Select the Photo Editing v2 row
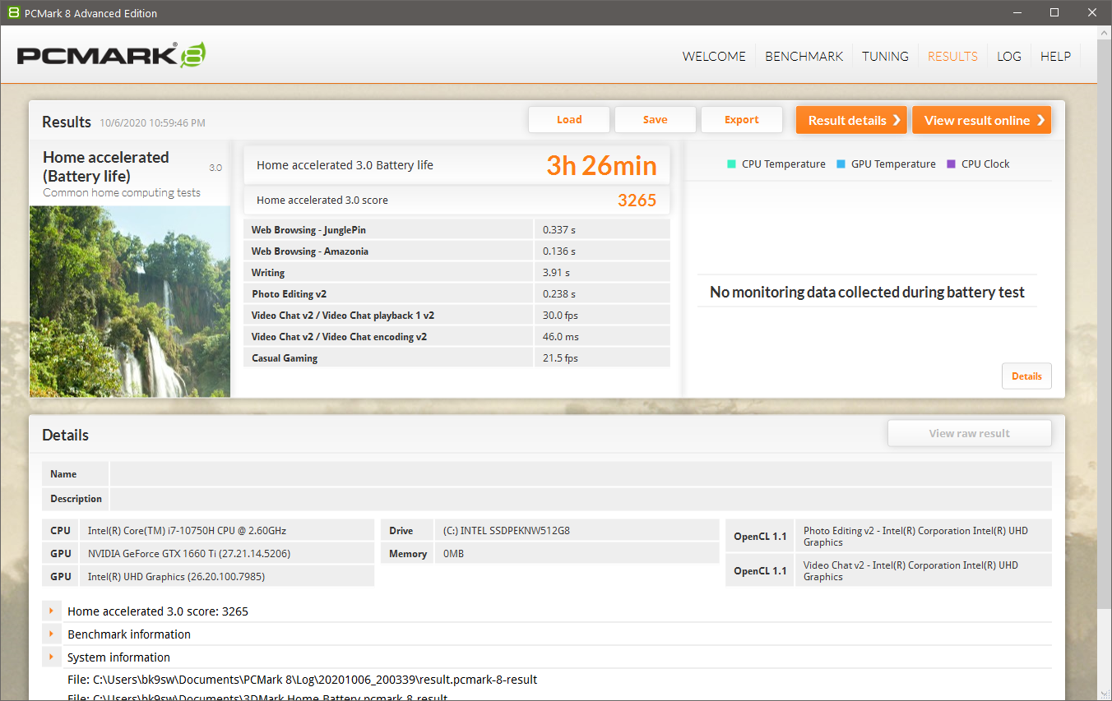Image resolution: width=1112 pixels, height=701 pixels. point(457,294)
